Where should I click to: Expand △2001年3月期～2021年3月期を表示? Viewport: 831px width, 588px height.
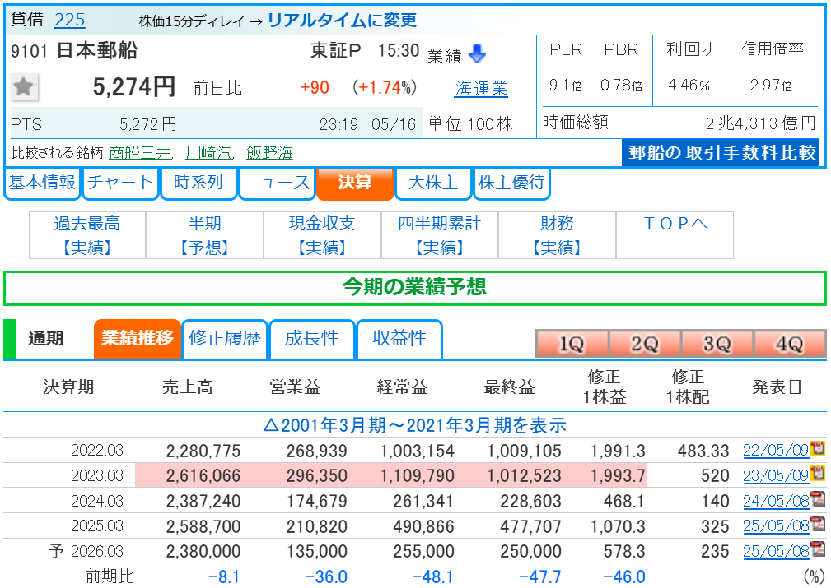pyautogui.click(x=415, y=425)
